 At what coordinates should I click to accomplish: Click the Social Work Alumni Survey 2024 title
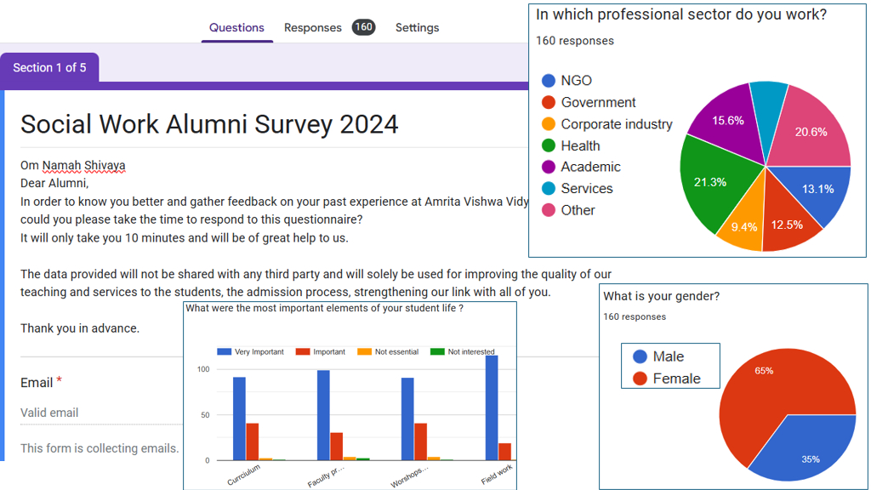click(209, 124)
